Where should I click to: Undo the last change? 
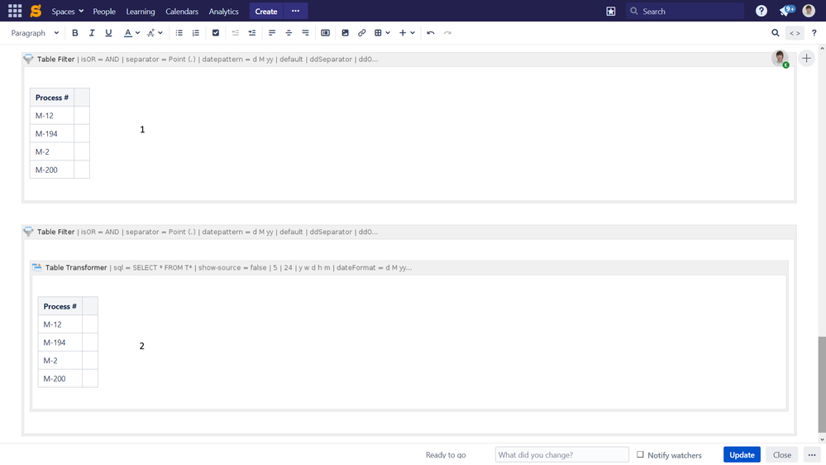pos(431,33)
